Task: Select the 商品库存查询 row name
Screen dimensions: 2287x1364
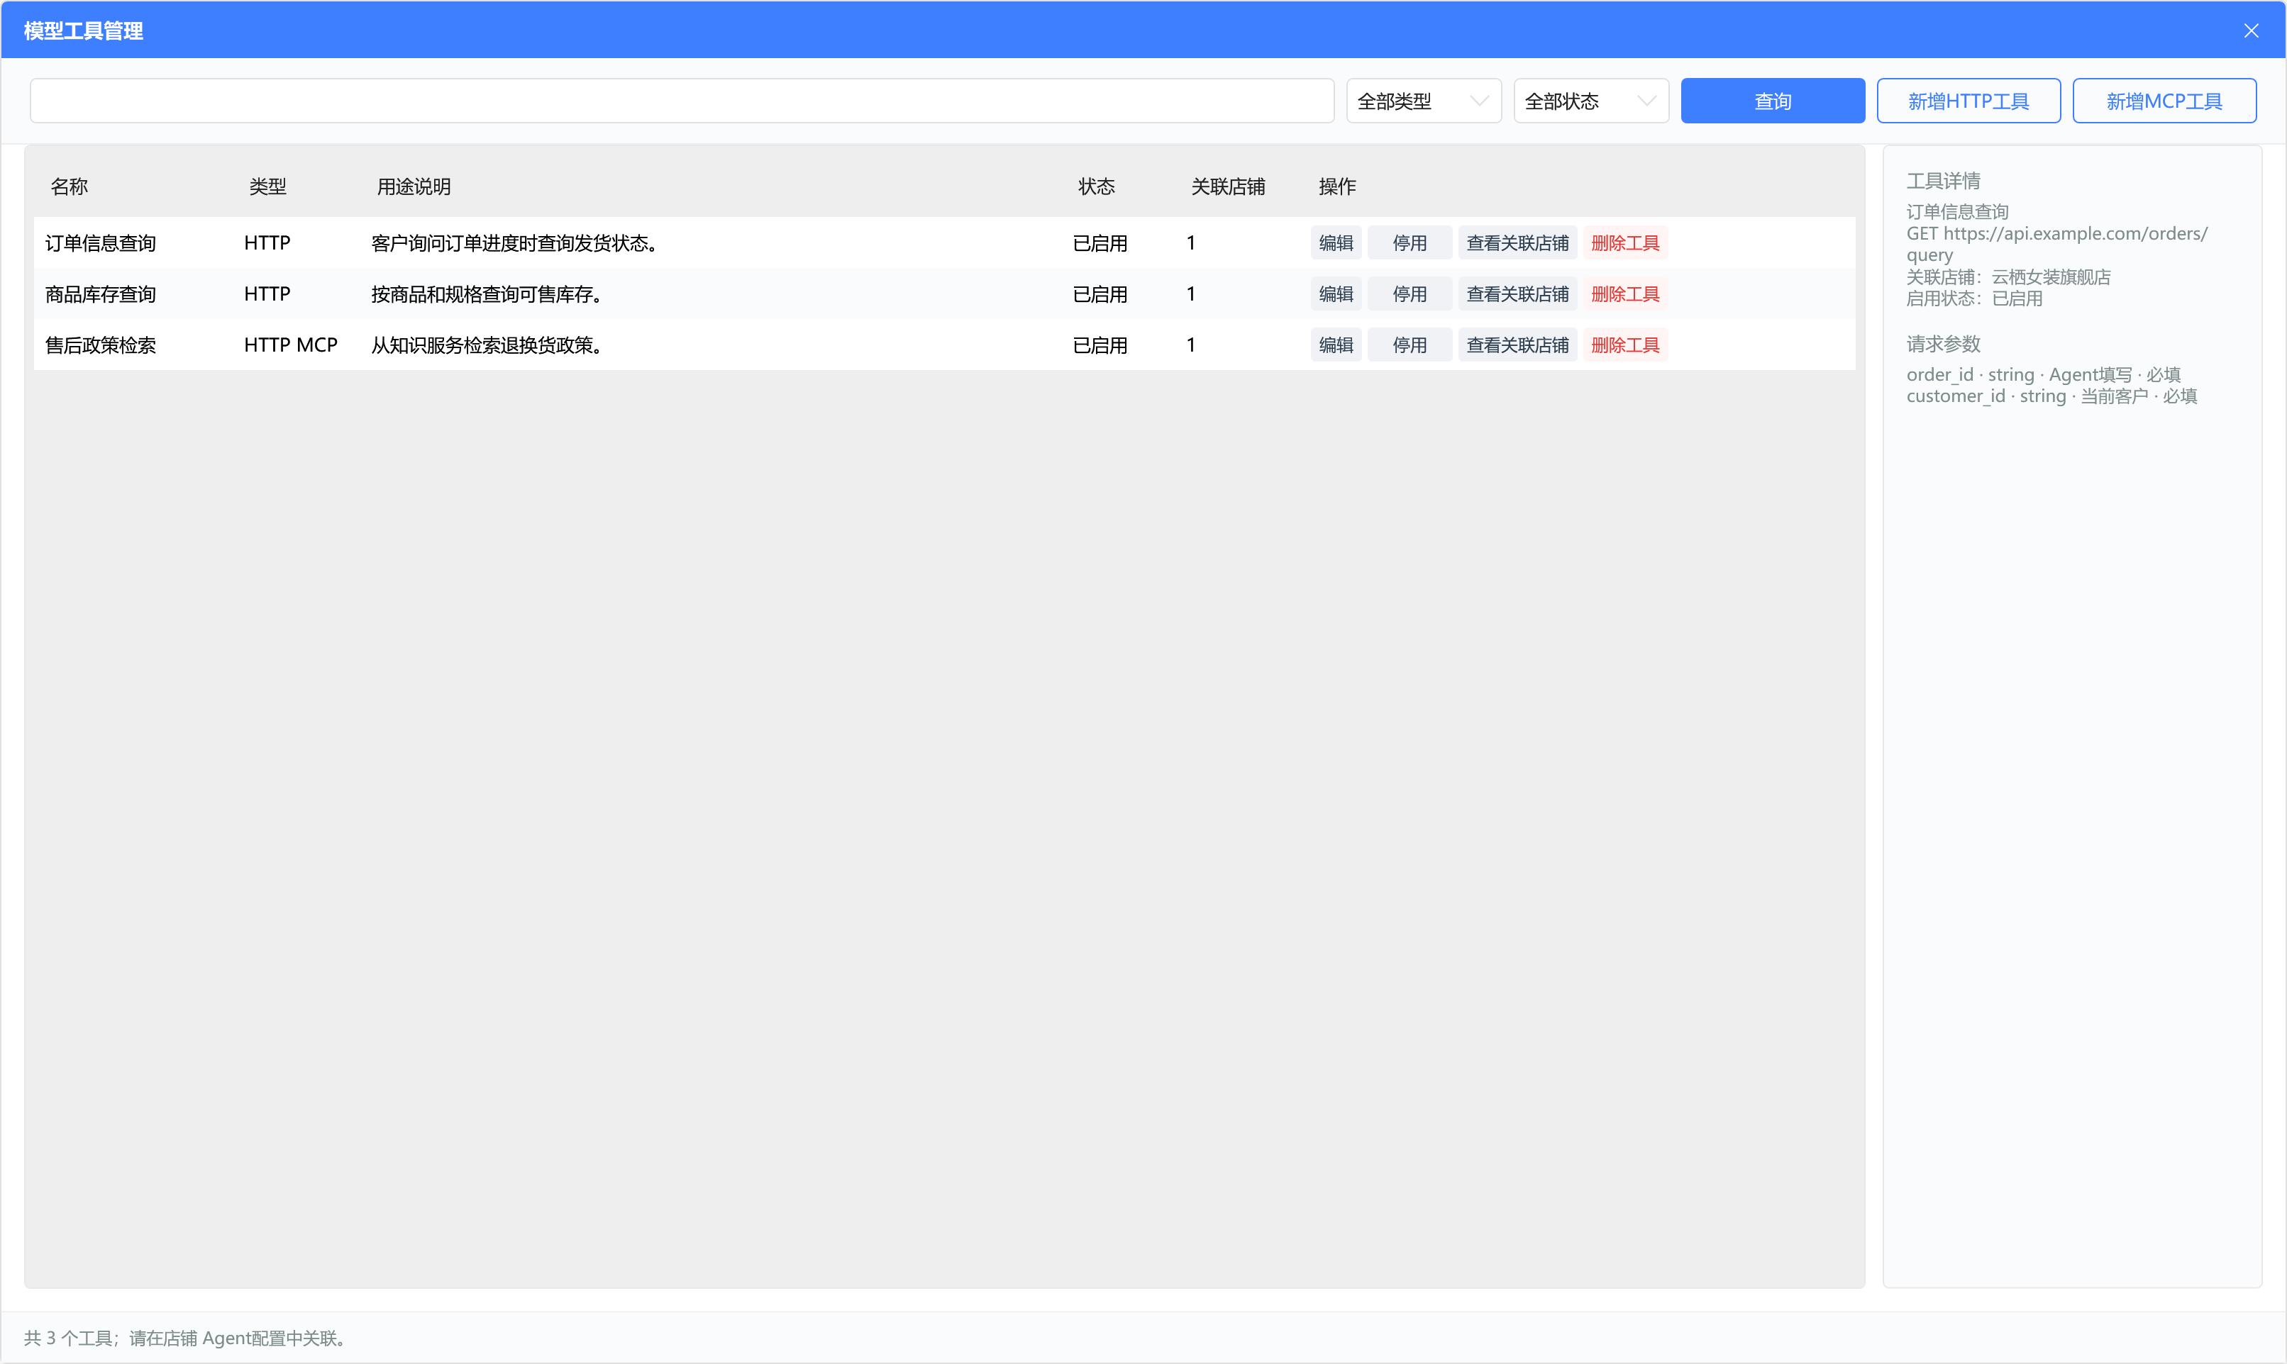Action: (x=100, y=294)
